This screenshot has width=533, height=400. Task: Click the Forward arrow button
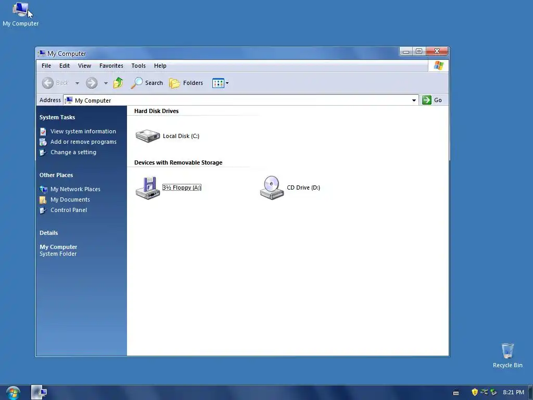[92, 83]
